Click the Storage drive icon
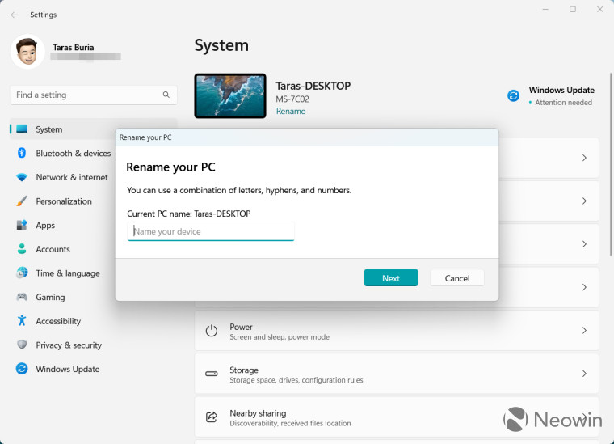614x444 pixels. tap(212, 374)
